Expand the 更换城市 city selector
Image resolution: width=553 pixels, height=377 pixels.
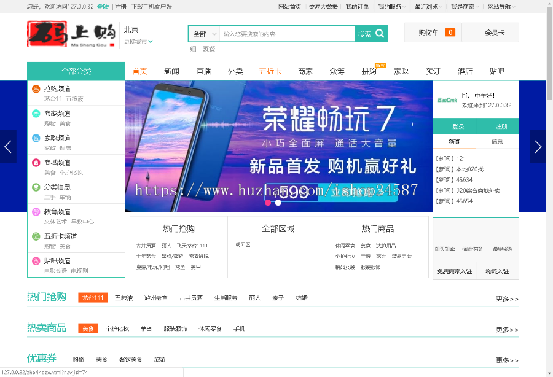pyautogui.click(x=138, y=42)
